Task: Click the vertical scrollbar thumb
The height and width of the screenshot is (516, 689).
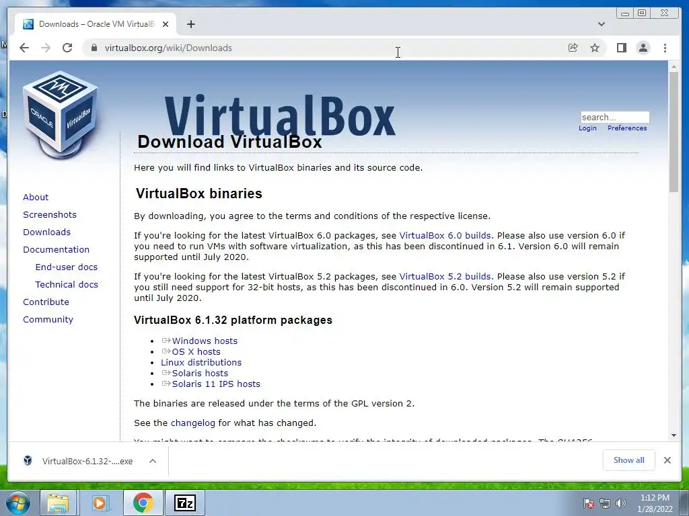Action: 674,132
